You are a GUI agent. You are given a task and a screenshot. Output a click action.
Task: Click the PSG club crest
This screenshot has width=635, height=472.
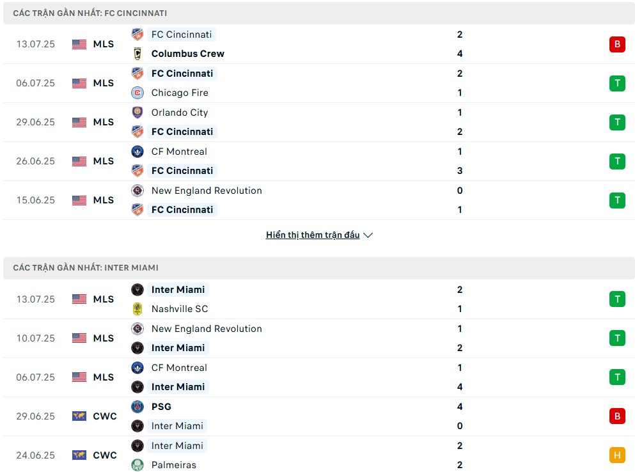point(137,407)
